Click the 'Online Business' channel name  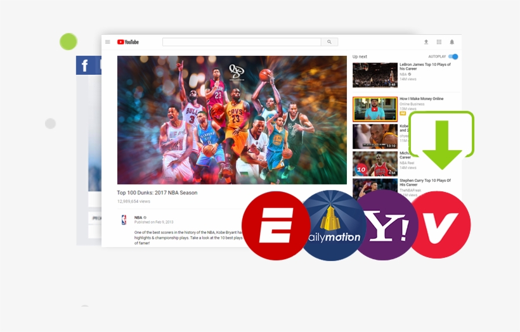pos(412,104)
